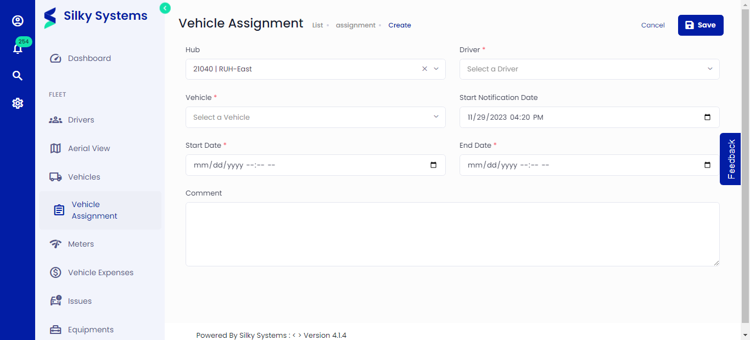Clear the selected Hub value
The image size is (750, 340).
point(424,69)
